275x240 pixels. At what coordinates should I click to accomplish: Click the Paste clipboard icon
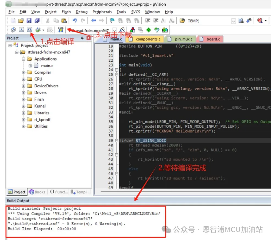coord(64,21)
